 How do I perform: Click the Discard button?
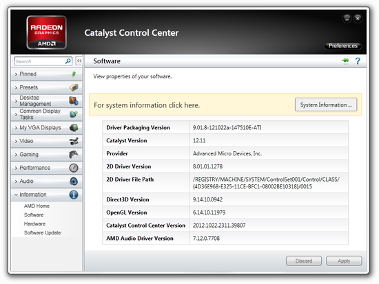point(304,261)
